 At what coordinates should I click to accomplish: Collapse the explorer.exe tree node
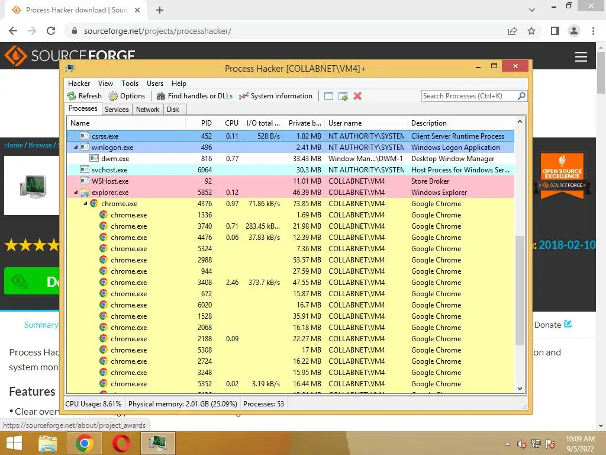76,193
